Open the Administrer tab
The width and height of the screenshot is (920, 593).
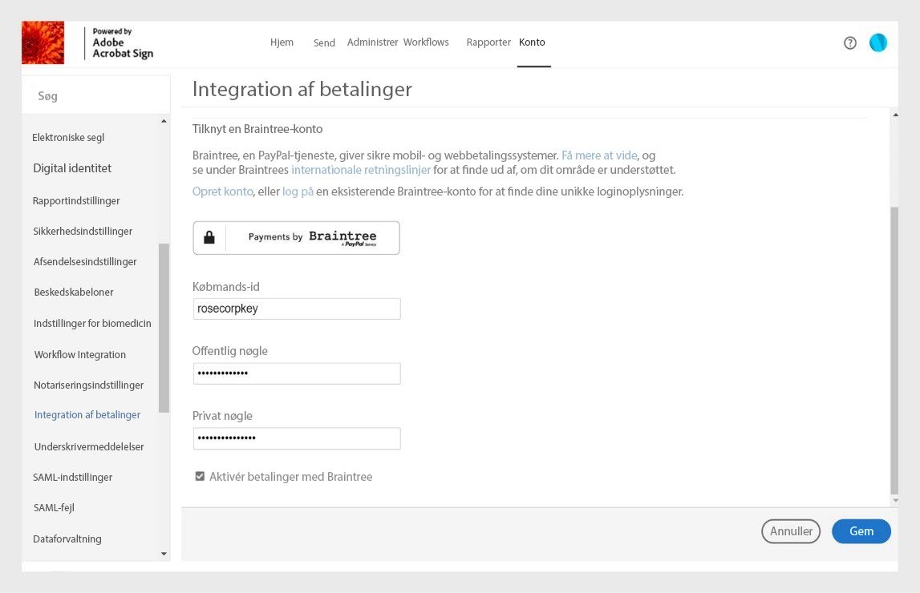[x=372, y=42]
